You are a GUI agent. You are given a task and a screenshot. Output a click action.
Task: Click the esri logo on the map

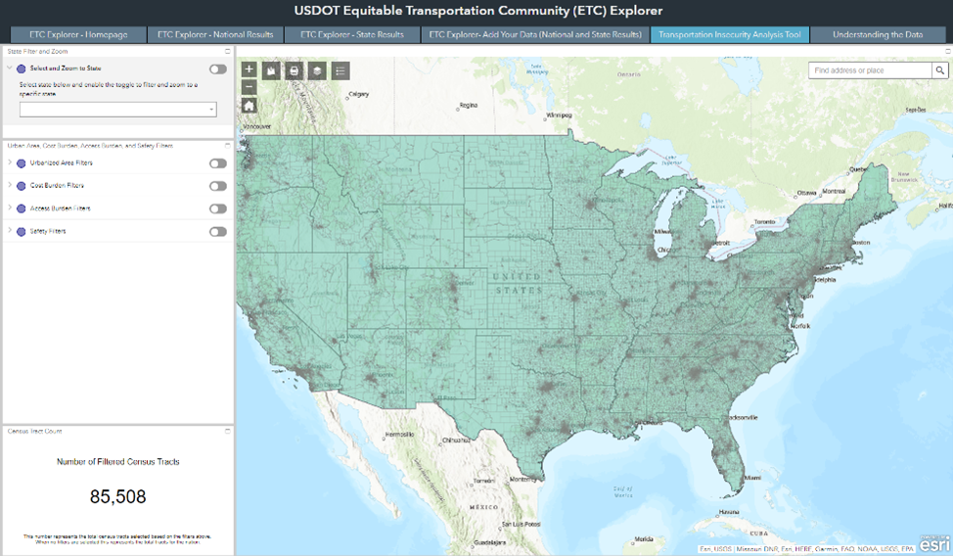tap(934, 544)
